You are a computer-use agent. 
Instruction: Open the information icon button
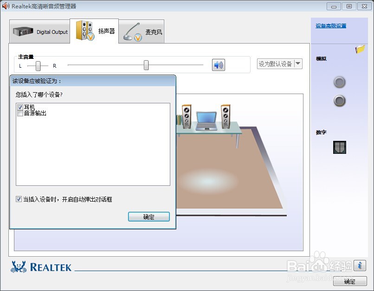click(x=360, y=265)
